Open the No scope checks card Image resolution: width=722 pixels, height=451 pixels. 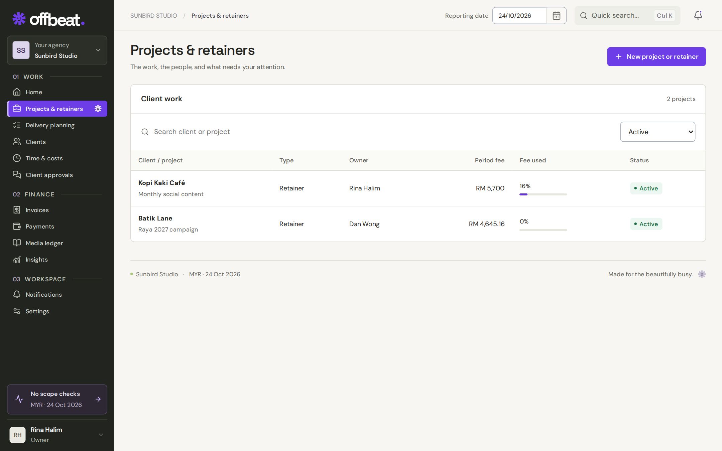[57, 399]
